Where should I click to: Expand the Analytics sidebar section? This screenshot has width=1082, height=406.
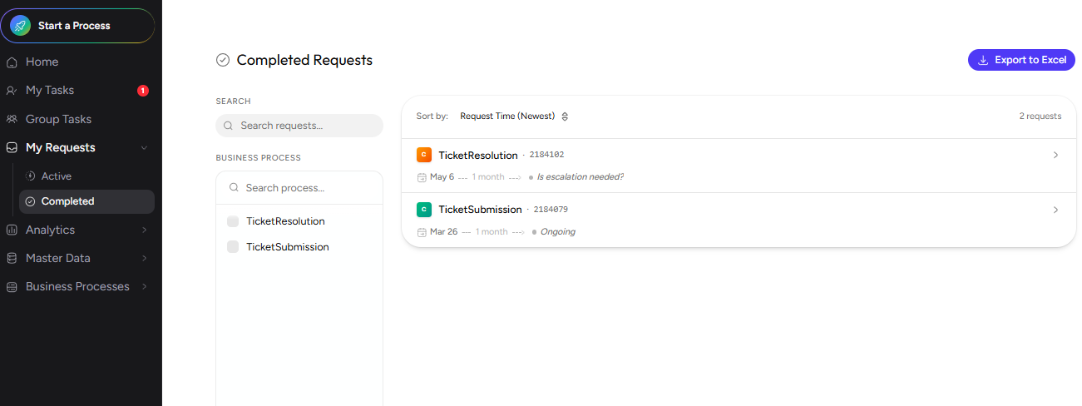pyautogui.click(x=144, y=230)
